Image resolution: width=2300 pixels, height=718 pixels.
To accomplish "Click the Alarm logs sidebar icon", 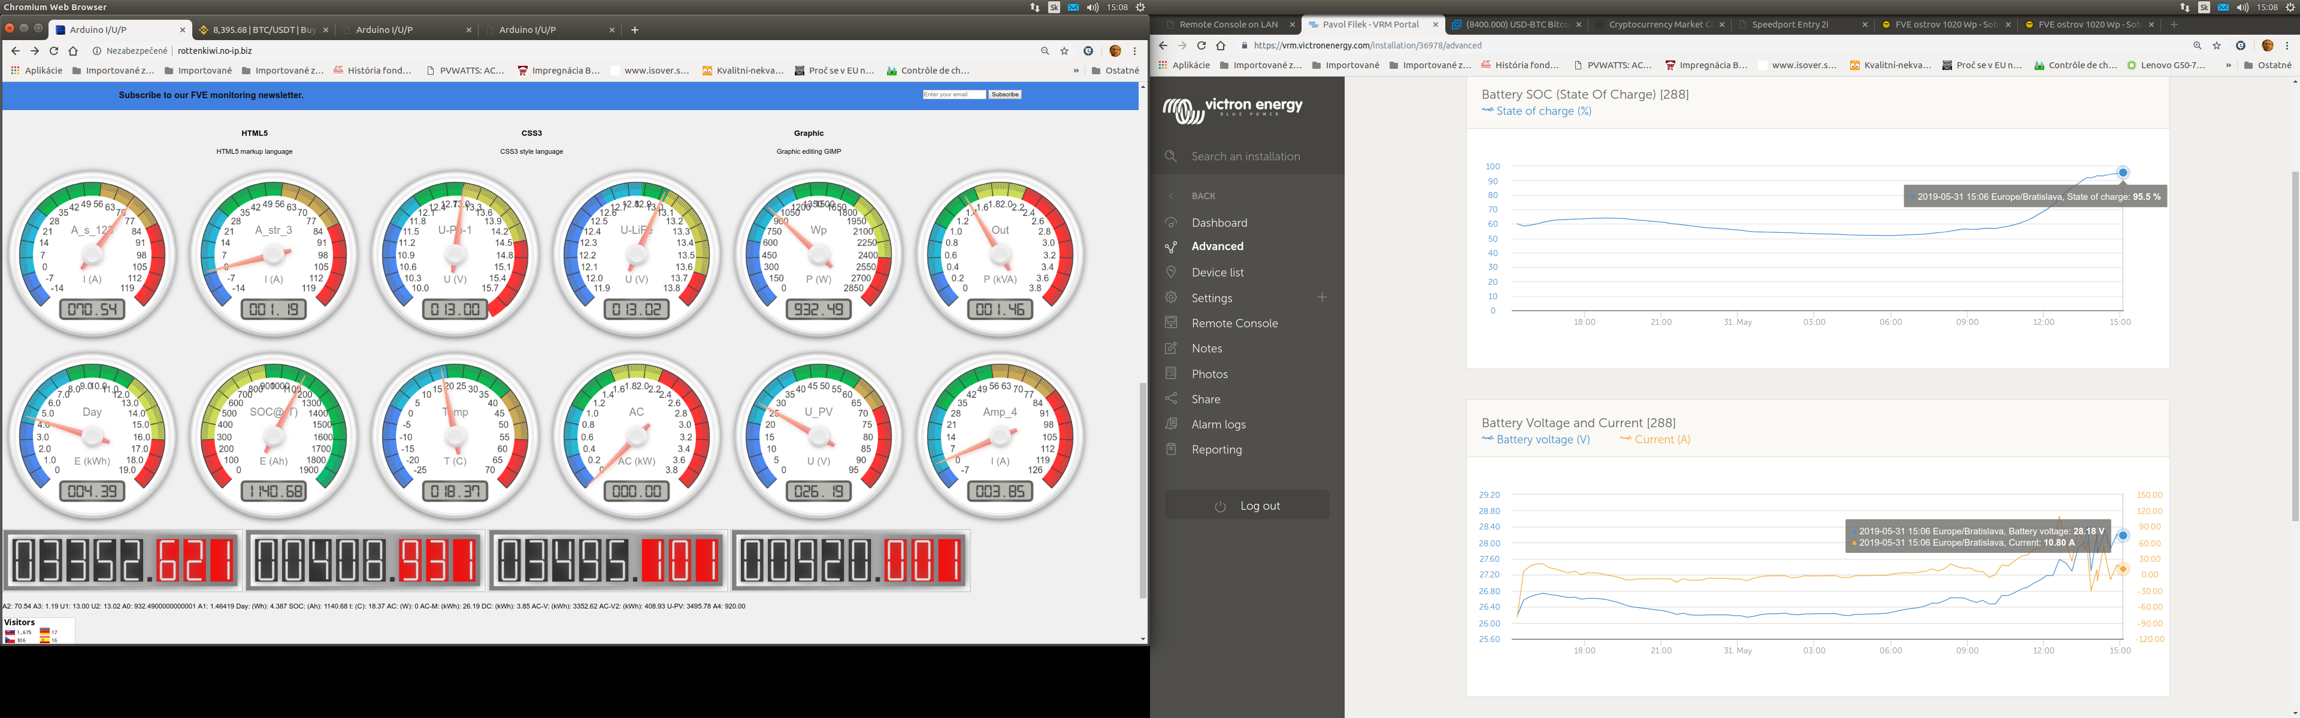I will point(1170,425).
